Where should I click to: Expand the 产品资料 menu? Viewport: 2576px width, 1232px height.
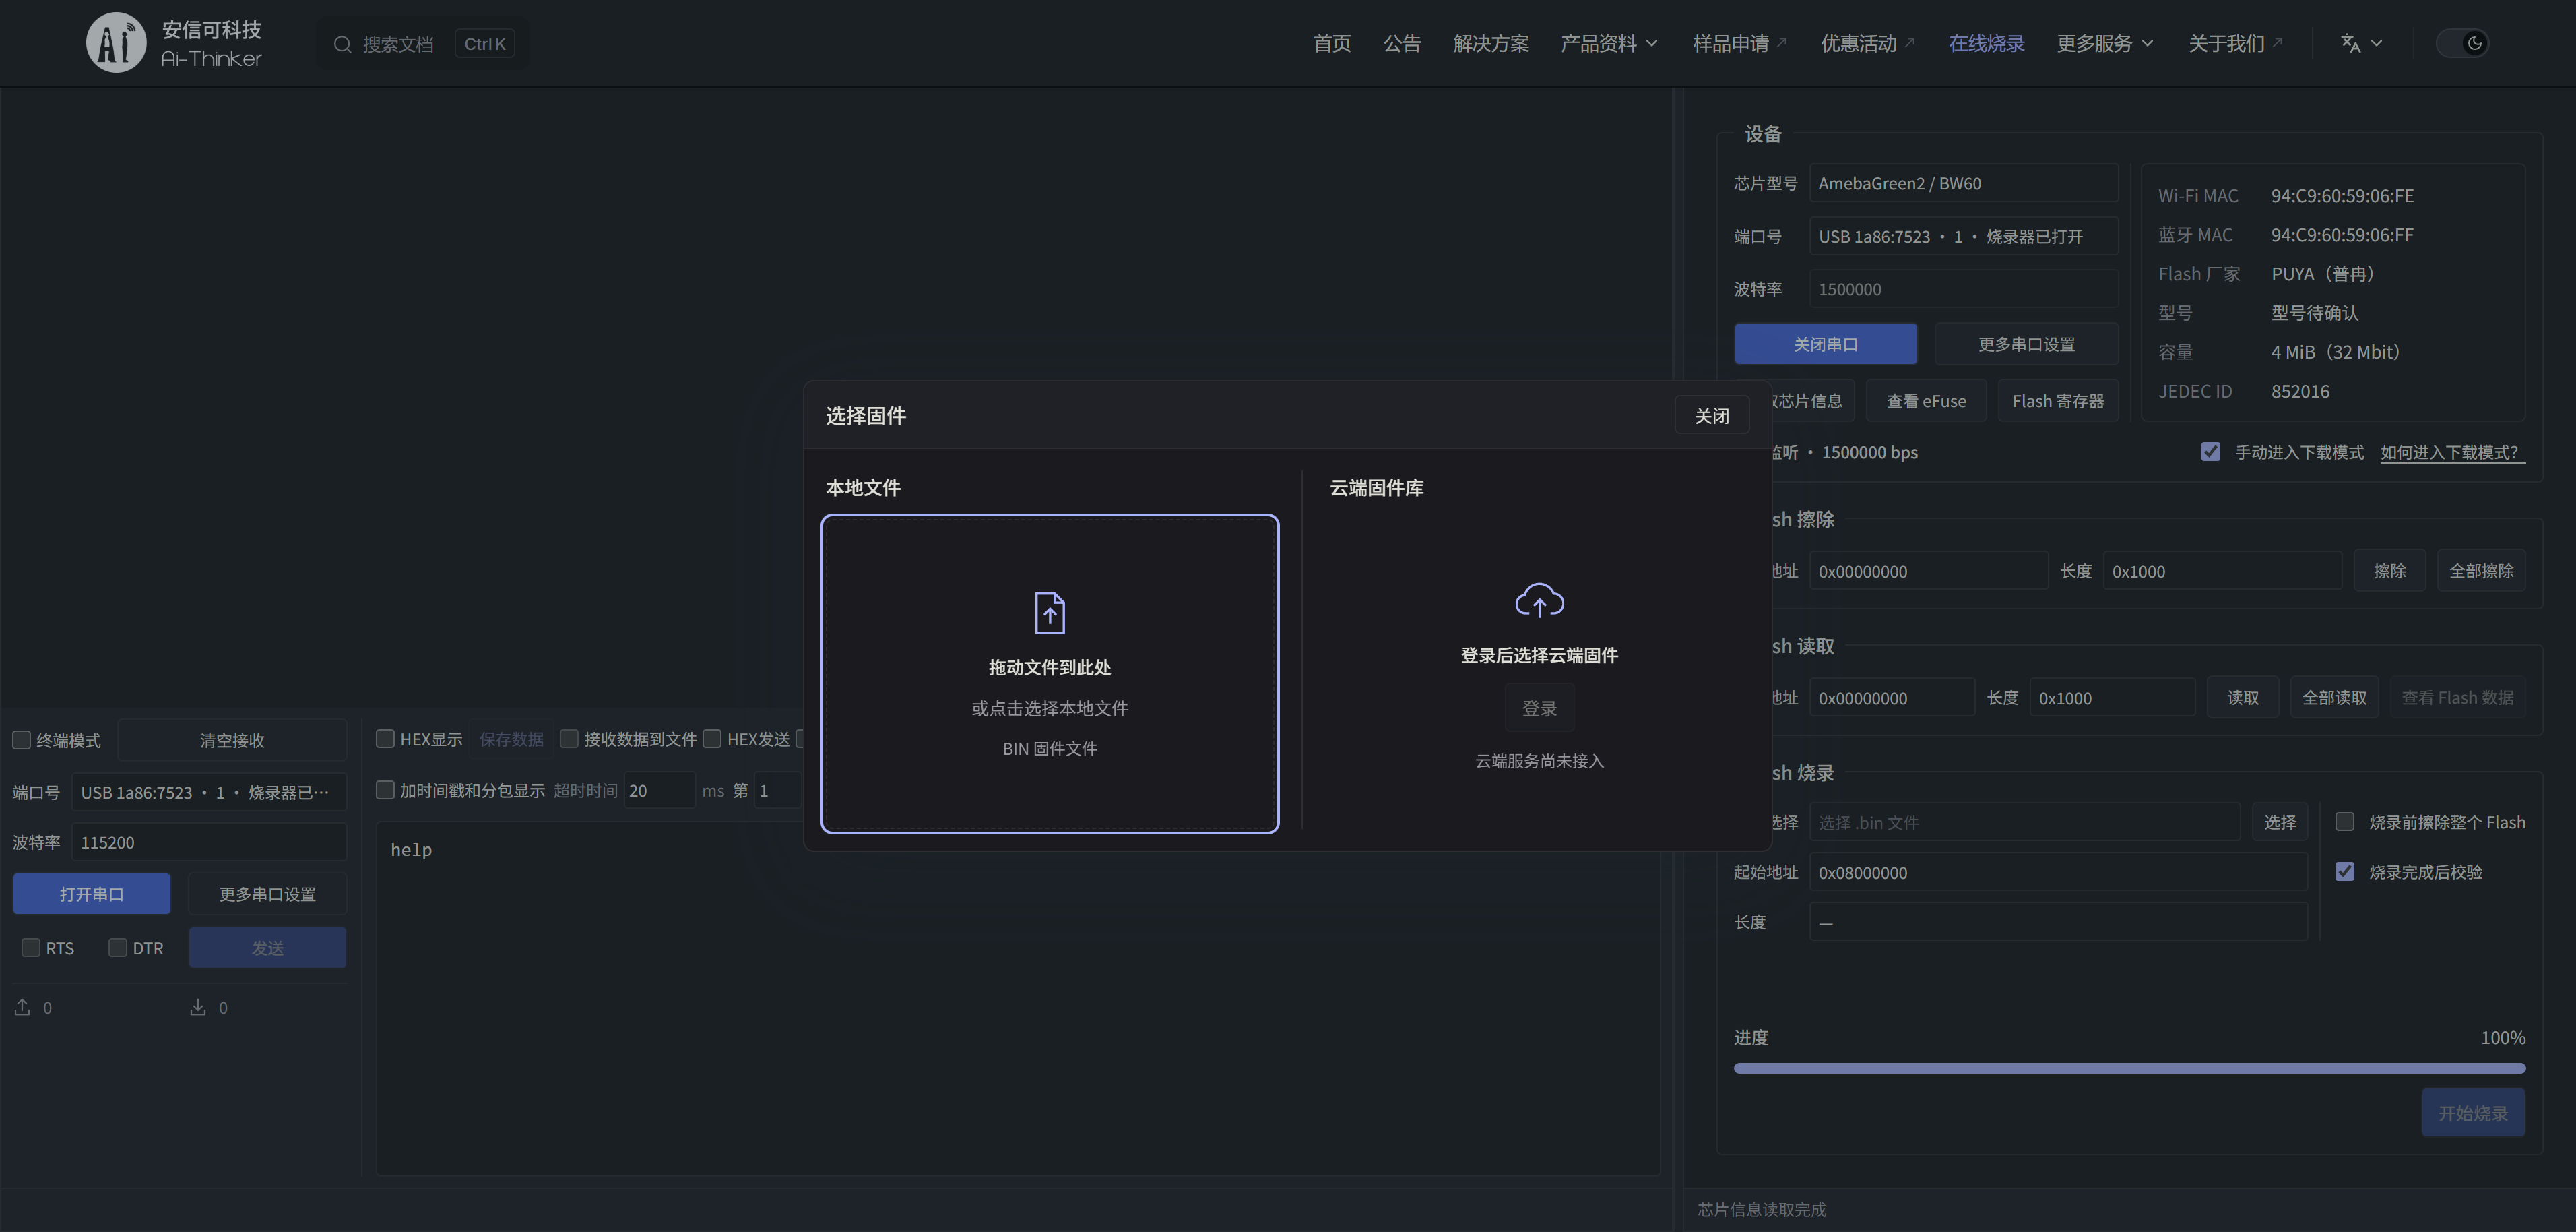(x=1609, y=43)
